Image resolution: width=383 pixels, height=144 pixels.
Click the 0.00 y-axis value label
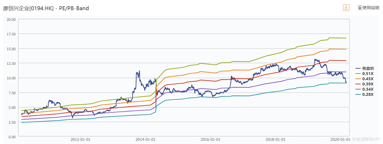click(12, 137)
